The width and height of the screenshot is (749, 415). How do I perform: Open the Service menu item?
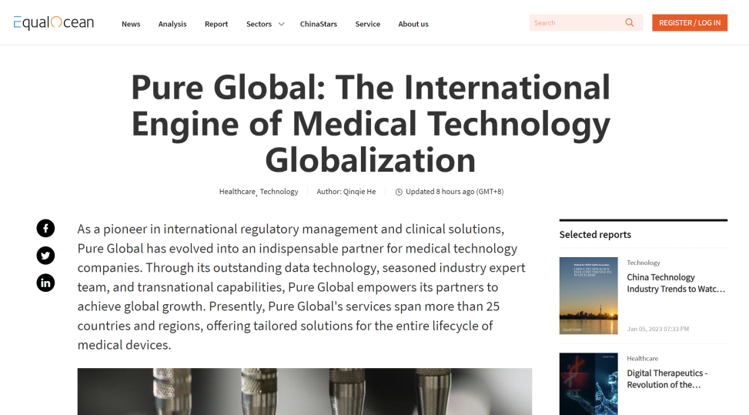[368, 24]
